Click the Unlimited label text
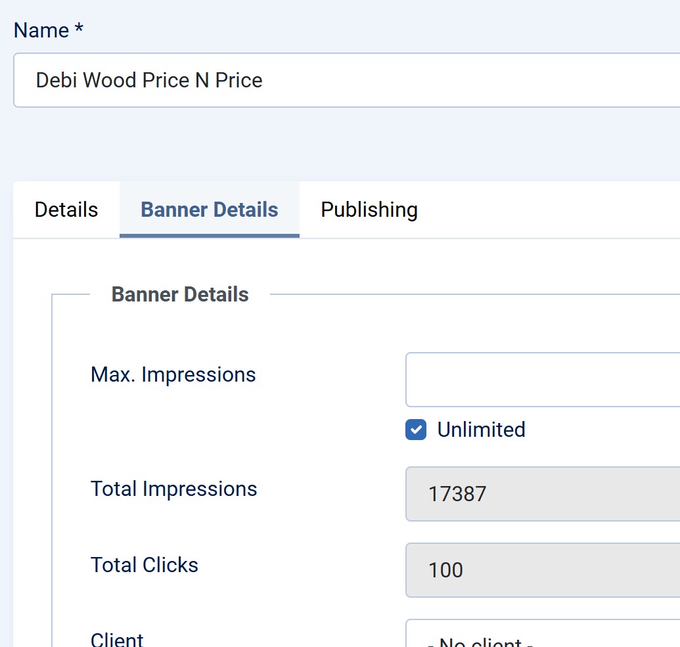Viewport: 680px width, 647px height. coord(481,430)
